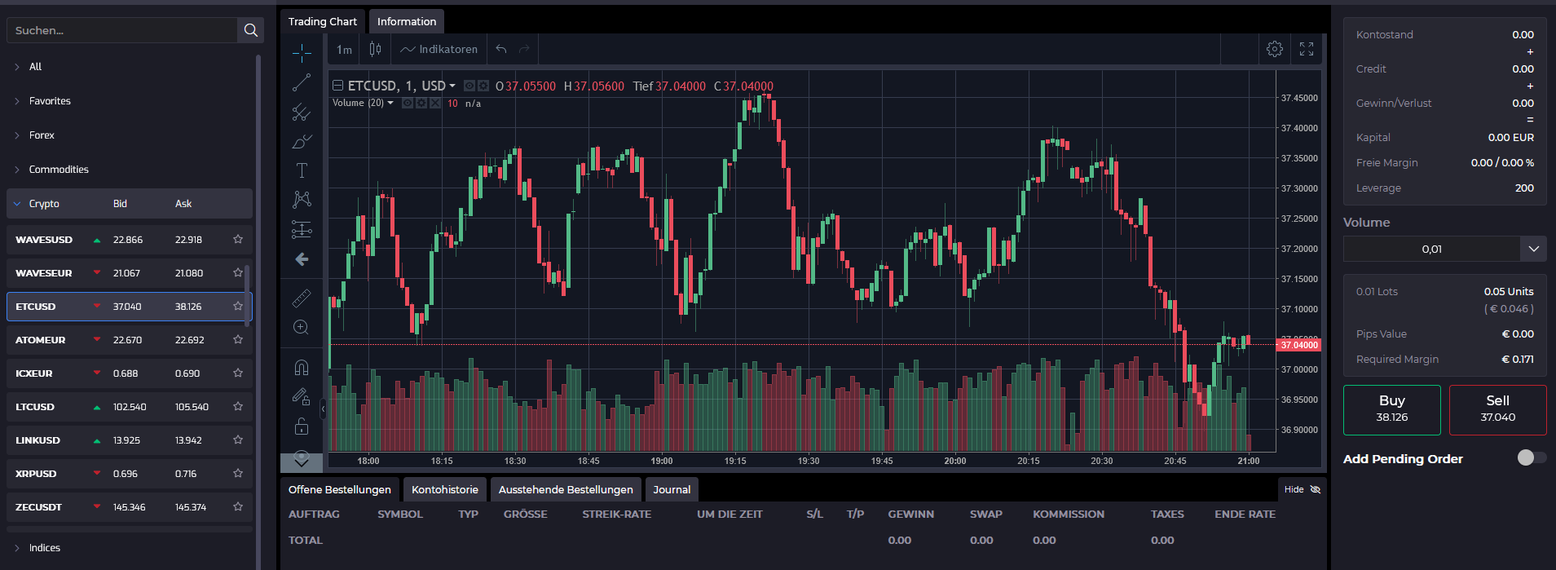Switch to the Information tab

pyautogui.click(x=406, y=21)
